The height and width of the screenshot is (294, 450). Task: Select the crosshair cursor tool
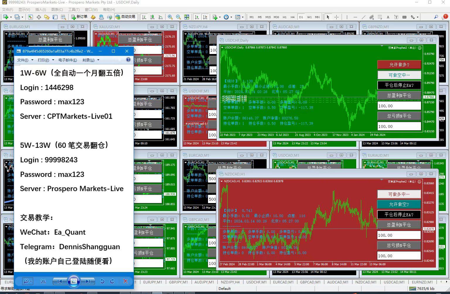click(x=336, y=17)
